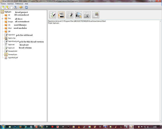Launch the Bitmap2Component image converter
Image resolution: width=162 pixels, height=129 pixels.
point(87,15)
